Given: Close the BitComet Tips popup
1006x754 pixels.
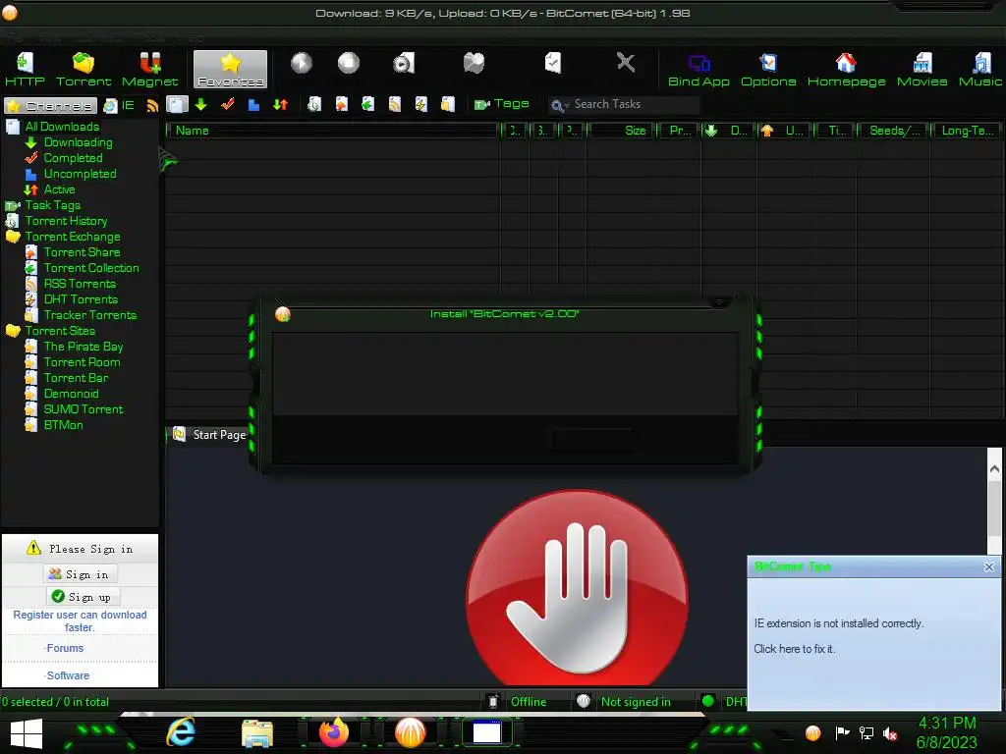Looking at the screenshot, I should (989, 566).
